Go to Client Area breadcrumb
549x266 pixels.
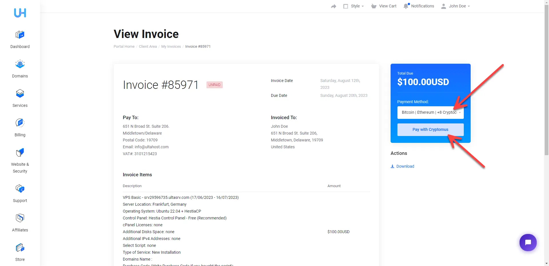[x=148, y=46]
